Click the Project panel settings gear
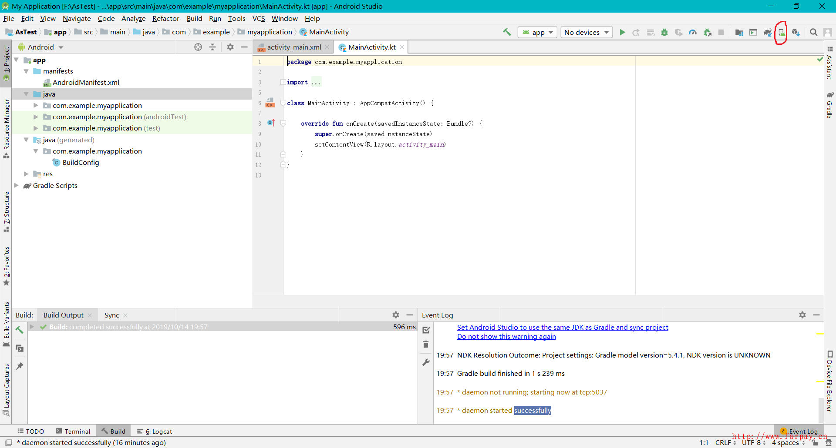 point(230,47)
